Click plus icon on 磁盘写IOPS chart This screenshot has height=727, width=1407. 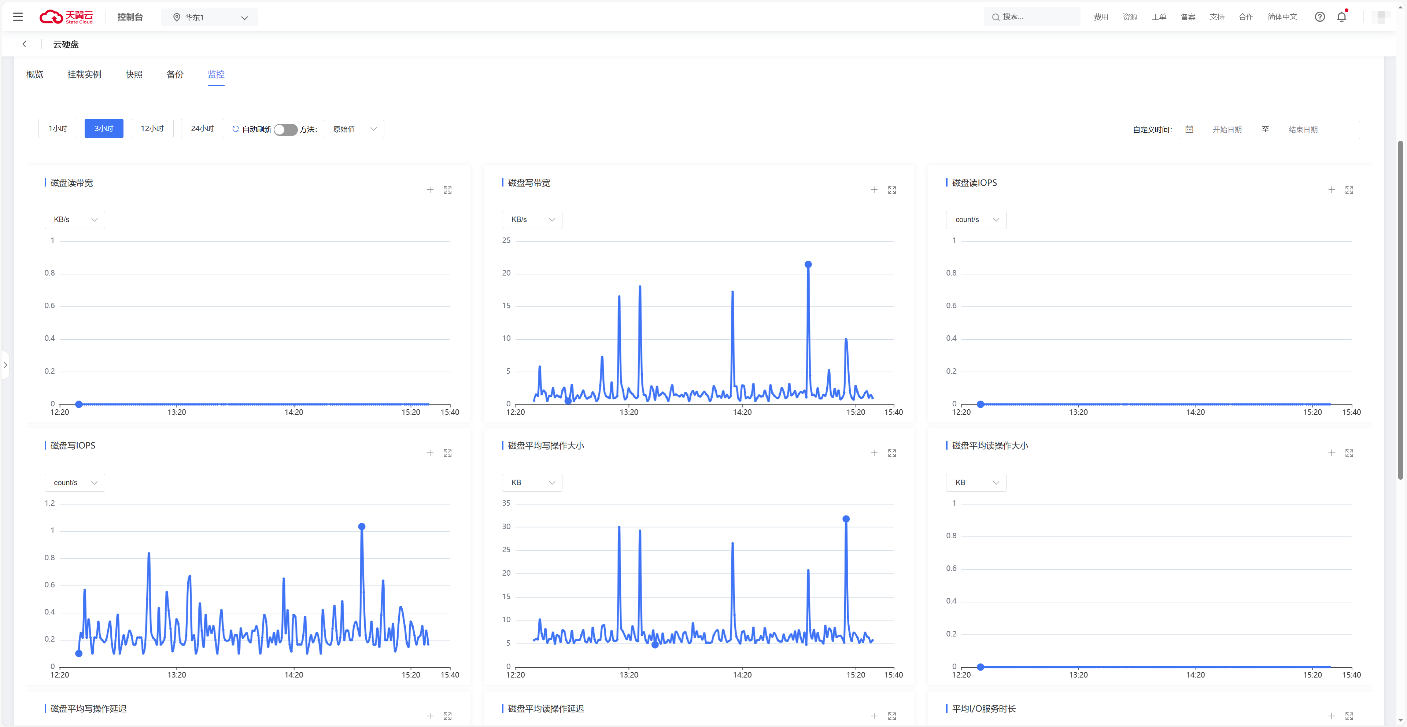pyautogui.click(x=430, y=453)
